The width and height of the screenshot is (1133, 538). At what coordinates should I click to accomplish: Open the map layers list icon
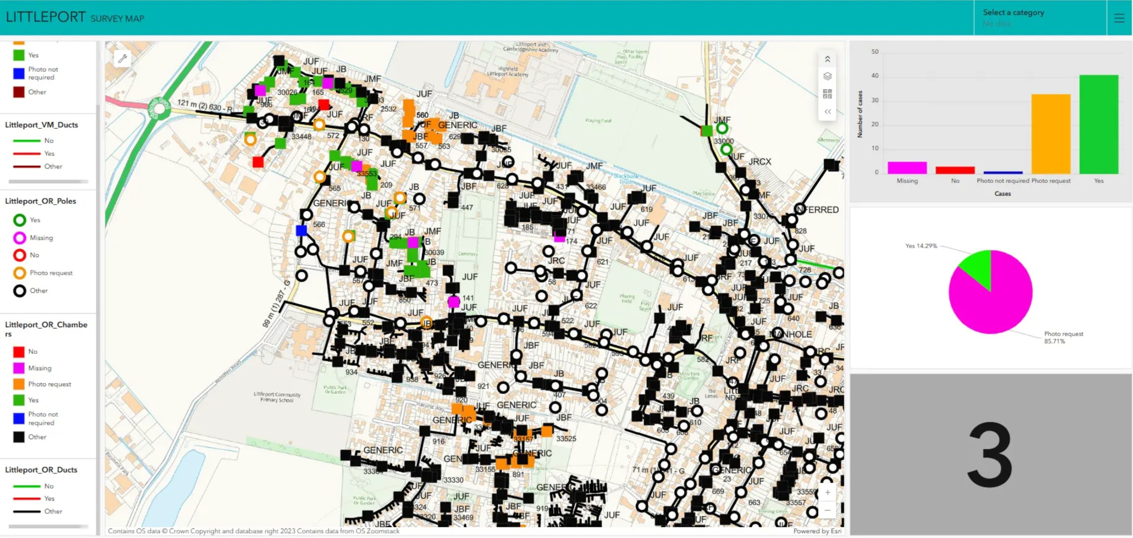coord(827,76)
